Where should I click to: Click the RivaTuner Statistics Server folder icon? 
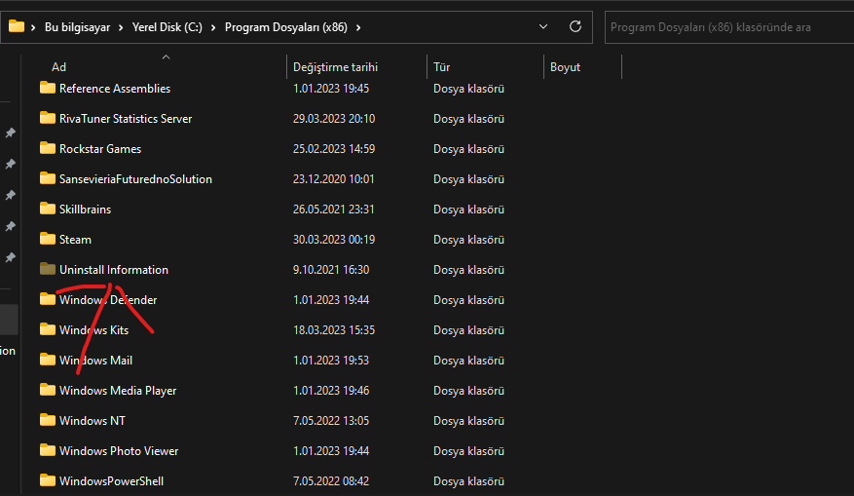[x=48, y=118]
